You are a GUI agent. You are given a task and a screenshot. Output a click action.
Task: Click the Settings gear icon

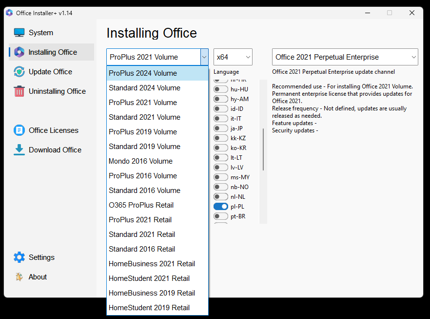pyautogui.click(x=19, y=257)
